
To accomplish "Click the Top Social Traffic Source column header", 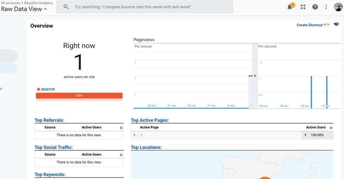I will pos(50,154).
